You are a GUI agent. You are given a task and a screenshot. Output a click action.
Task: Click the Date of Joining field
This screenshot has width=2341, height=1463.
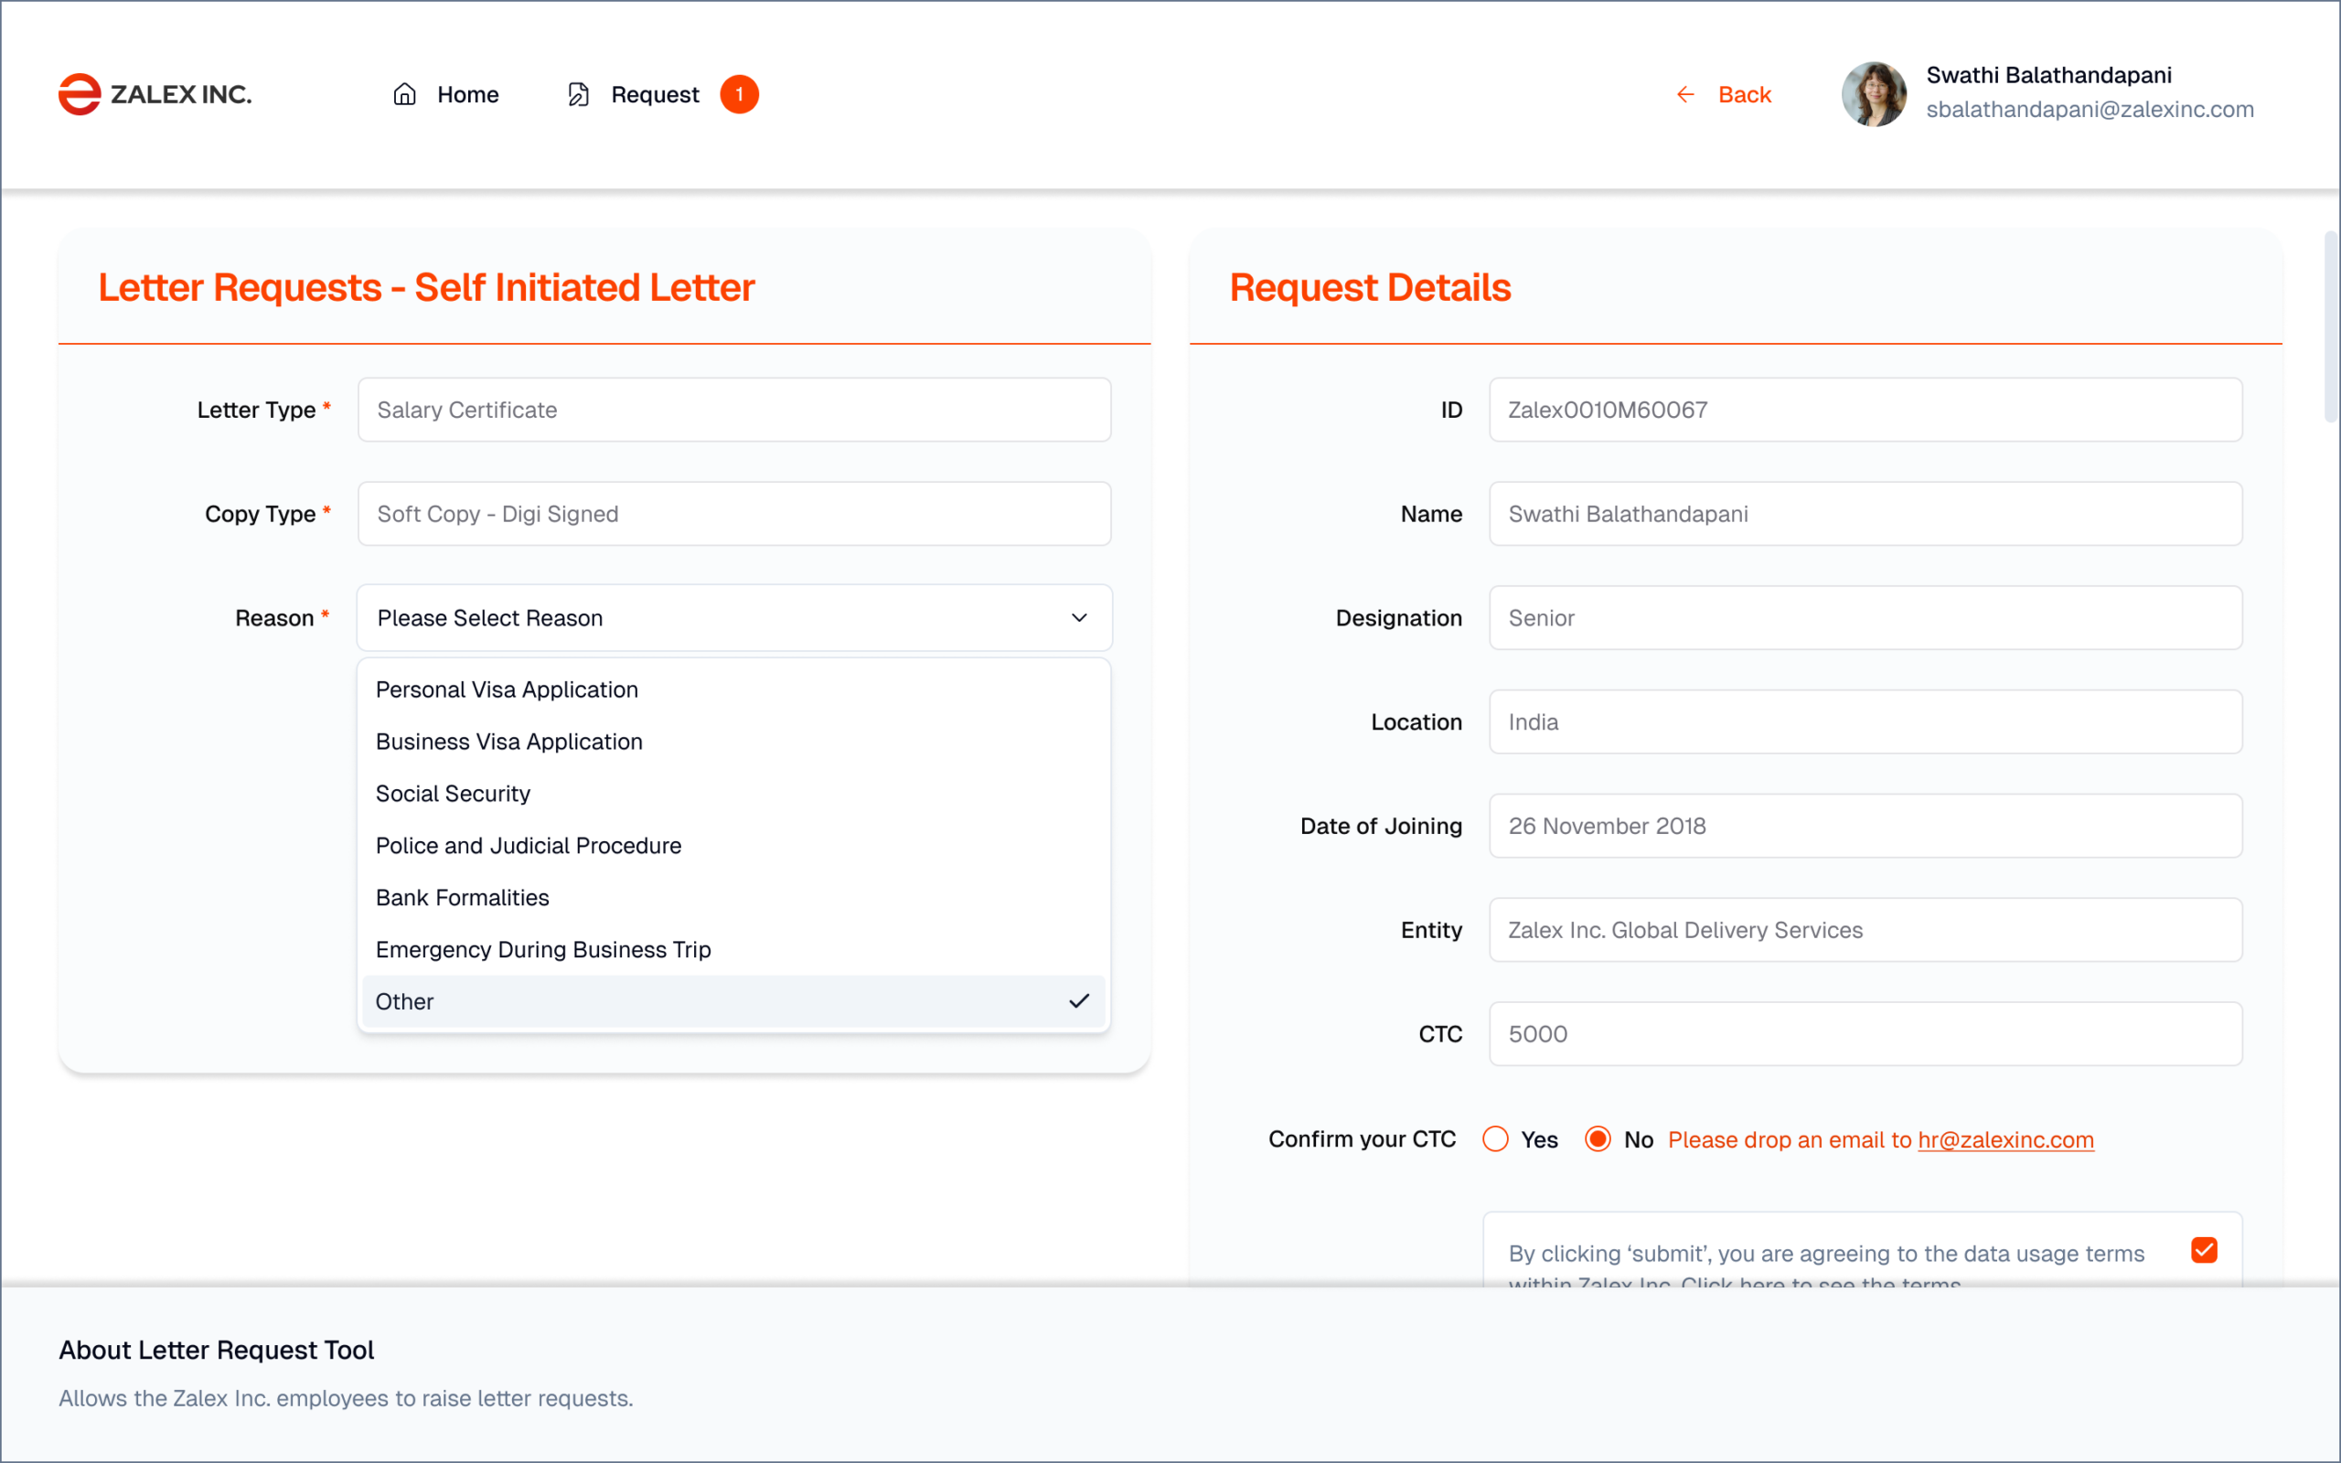click(1865, 826)
